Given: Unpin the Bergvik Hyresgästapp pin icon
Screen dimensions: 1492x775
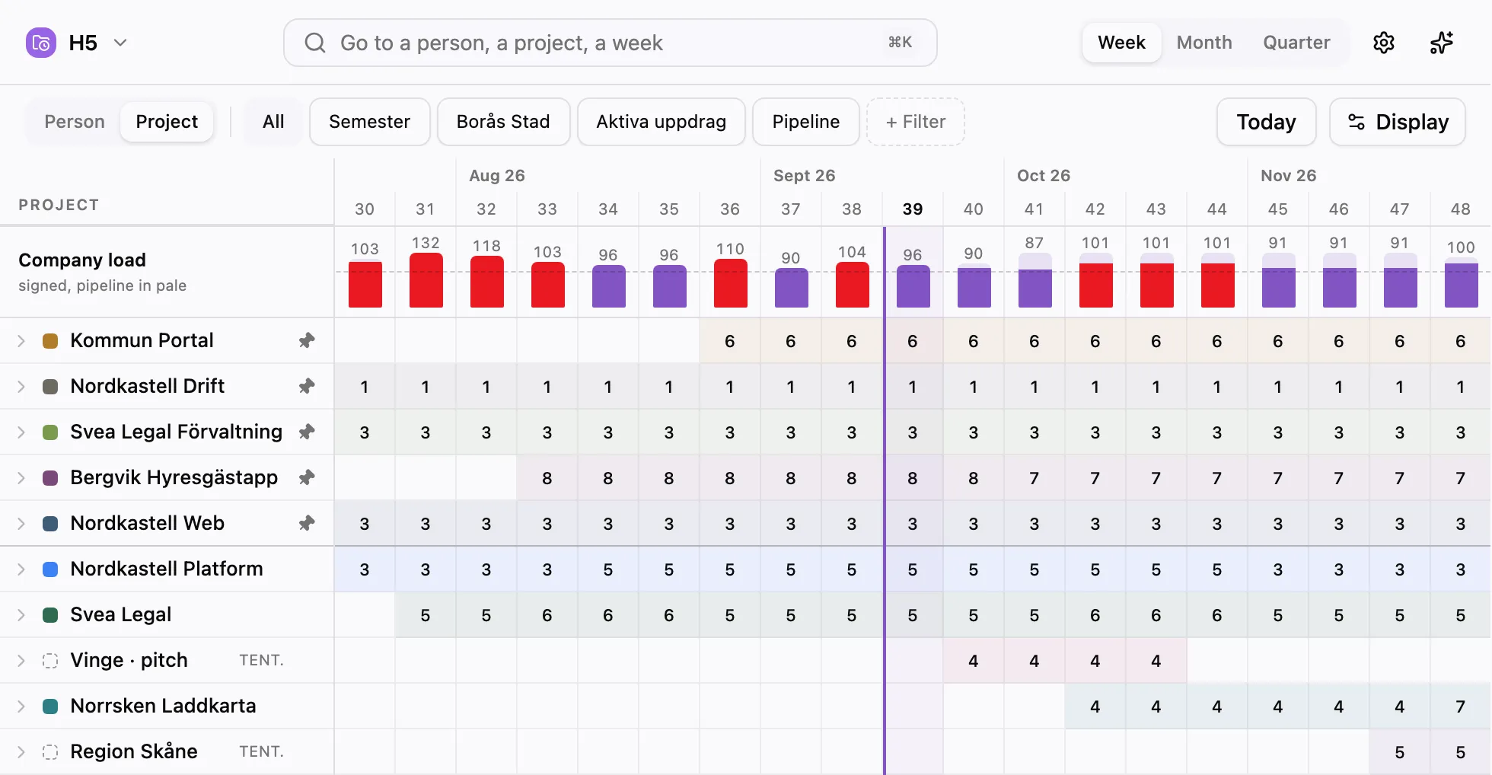Looking at the screenshot, I should [307, 477].
